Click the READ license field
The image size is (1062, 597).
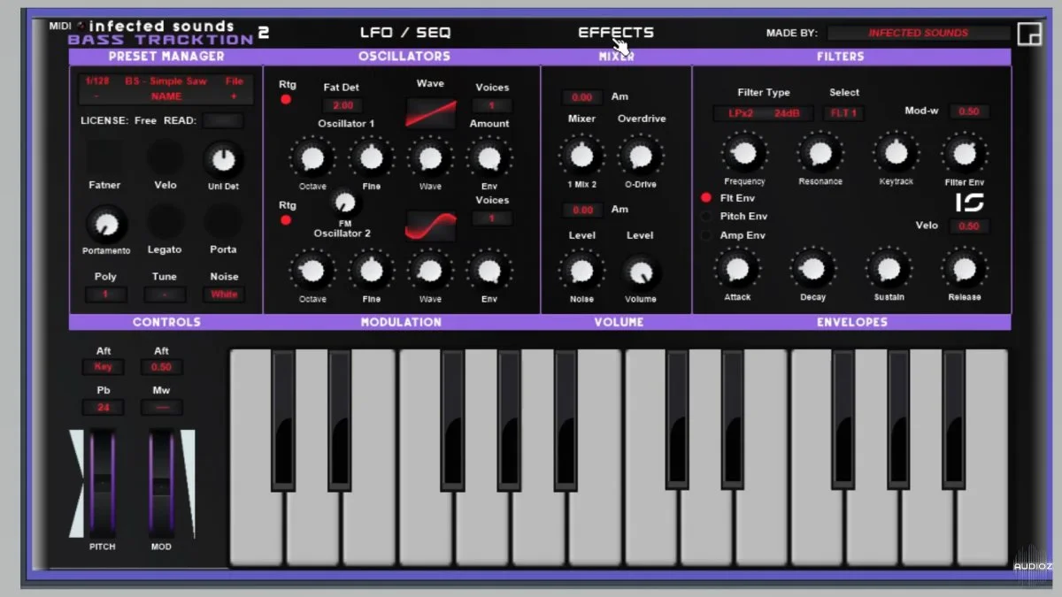[223, 120]
